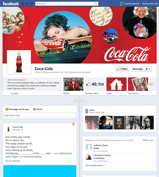
Task: Expand the 8 more apps dropdown
Action: 152,84
